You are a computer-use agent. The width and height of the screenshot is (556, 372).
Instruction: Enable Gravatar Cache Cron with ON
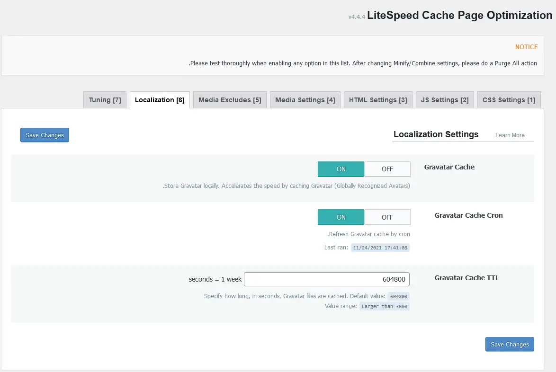pos(341,217)
